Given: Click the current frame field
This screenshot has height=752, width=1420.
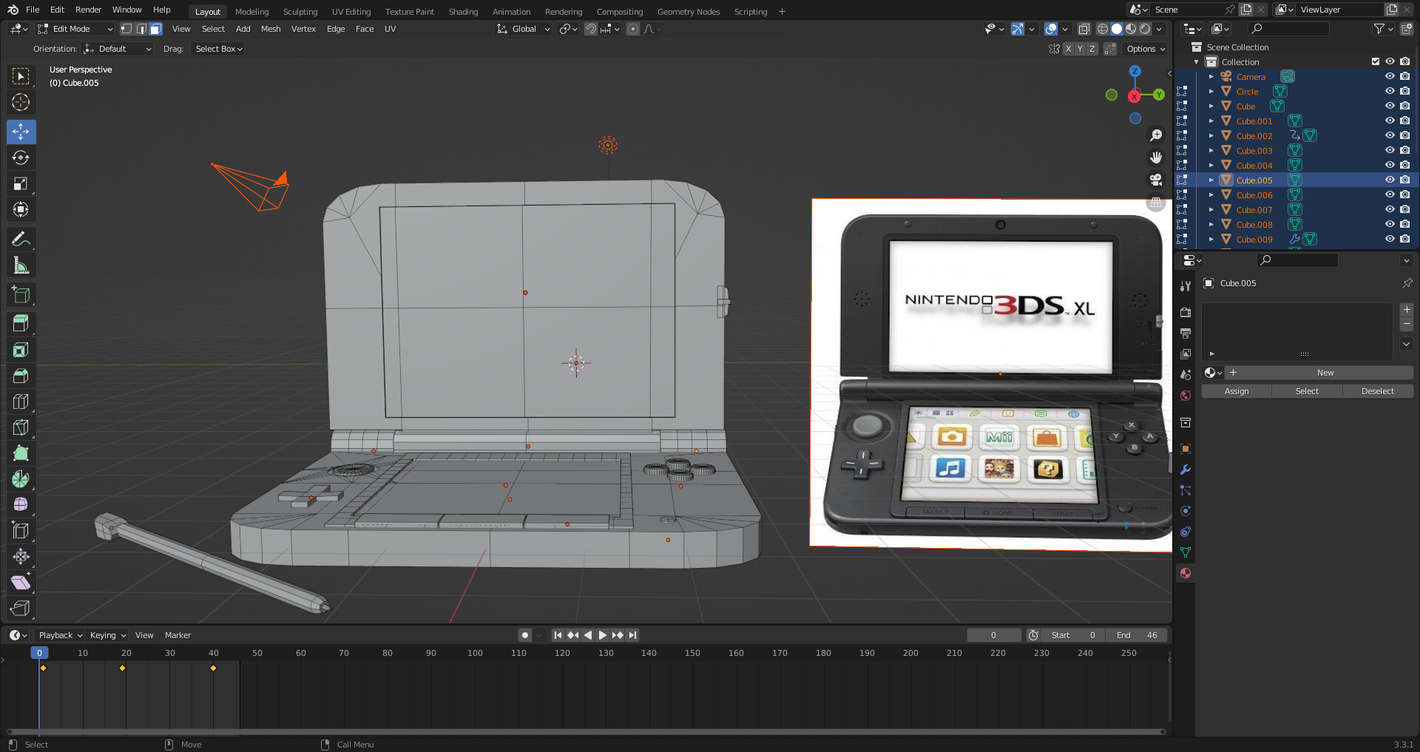Looking at the screenshot, I should pos(994,634).
